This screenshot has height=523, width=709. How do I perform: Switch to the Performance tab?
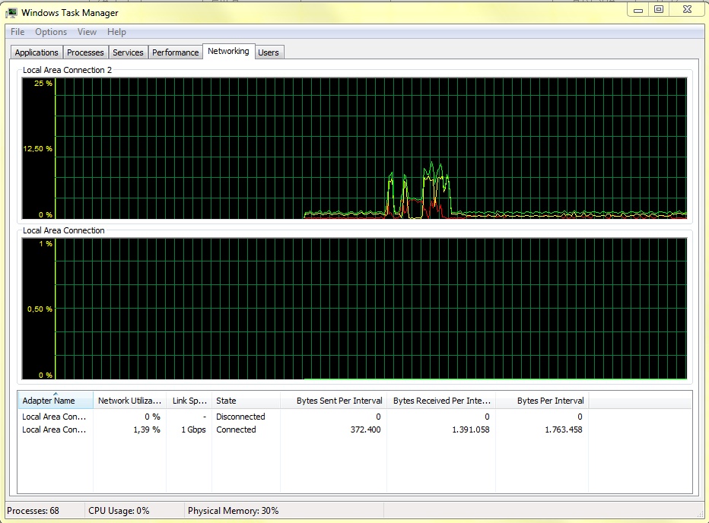tap(176, 52)
